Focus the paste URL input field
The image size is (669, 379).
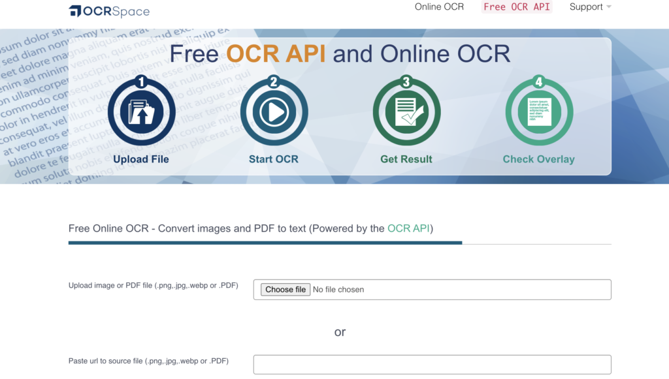pyautogui.click(x=432, y=365)
